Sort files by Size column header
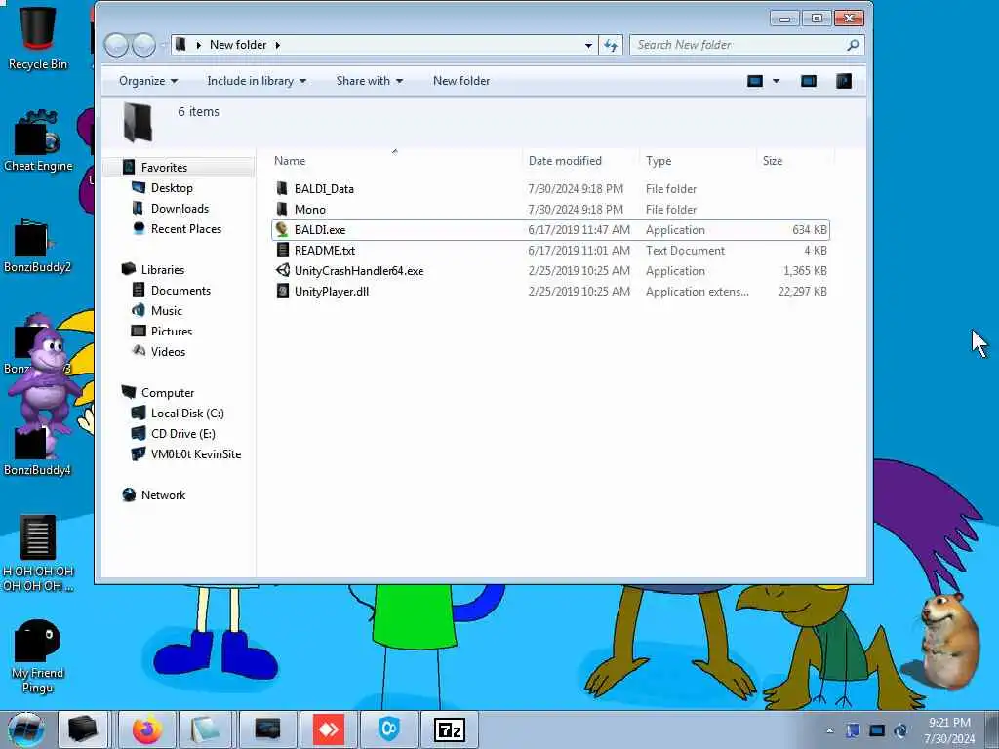 click(773, 161)
